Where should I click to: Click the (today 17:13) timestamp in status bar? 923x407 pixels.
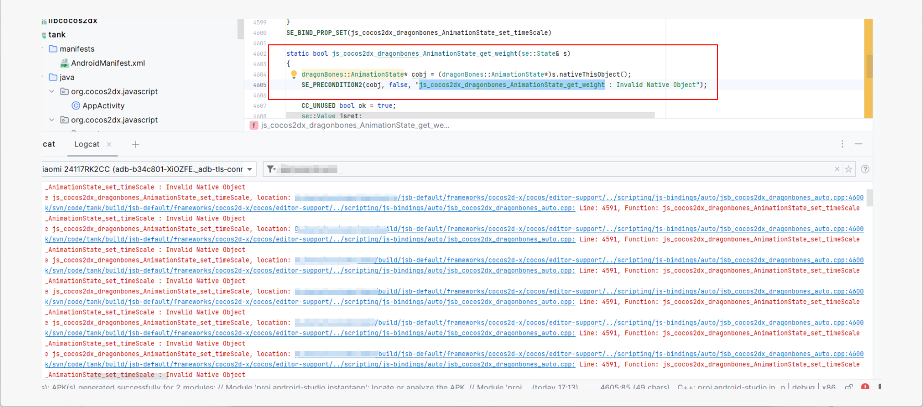[x=555, y=387]
